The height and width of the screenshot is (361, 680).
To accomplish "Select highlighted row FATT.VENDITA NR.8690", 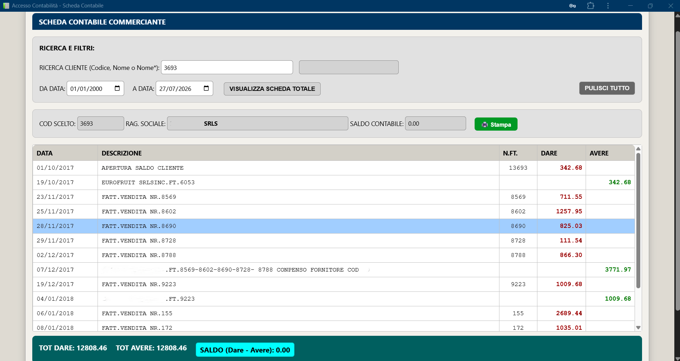I will click(334, 226).
